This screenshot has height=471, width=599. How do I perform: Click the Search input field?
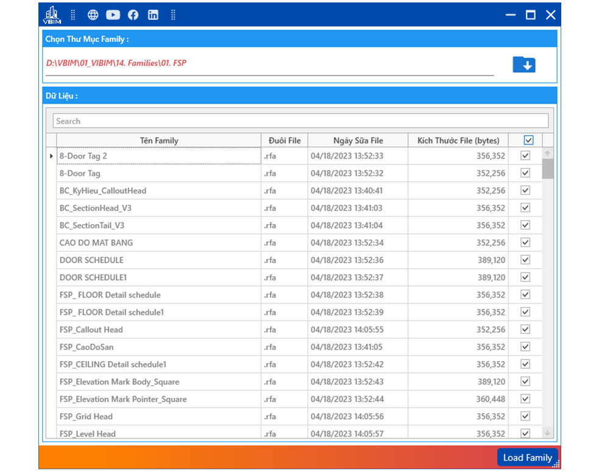pos(300,121)
